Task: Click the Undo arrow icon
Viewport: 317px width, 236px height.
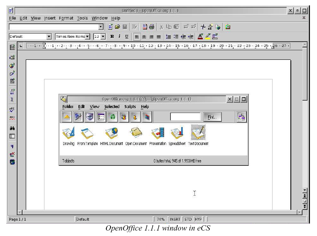Action: (x=186, y=27)
